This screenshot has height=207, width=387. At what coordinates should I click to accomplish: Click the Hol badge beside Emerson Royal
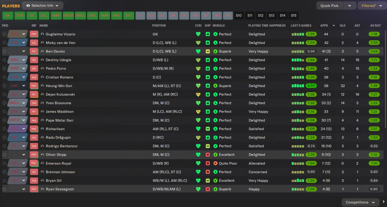[x=34, y=163]
